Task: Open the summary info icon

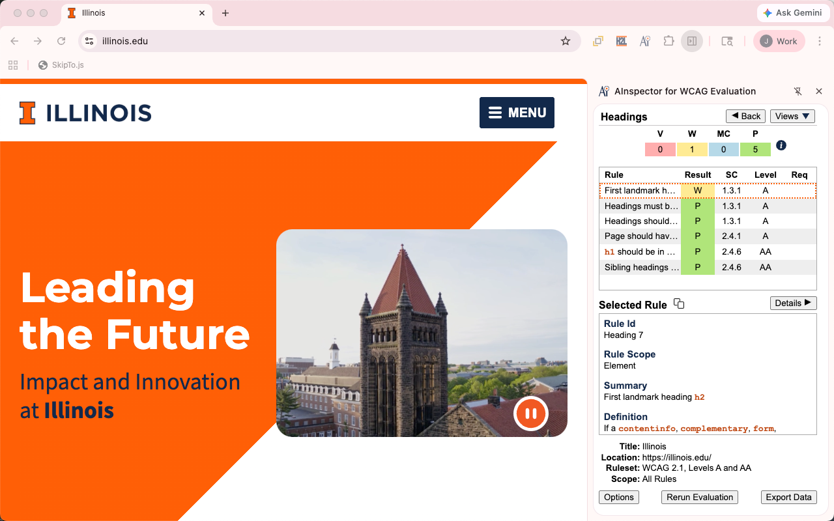Action: (x=781, y=145)
